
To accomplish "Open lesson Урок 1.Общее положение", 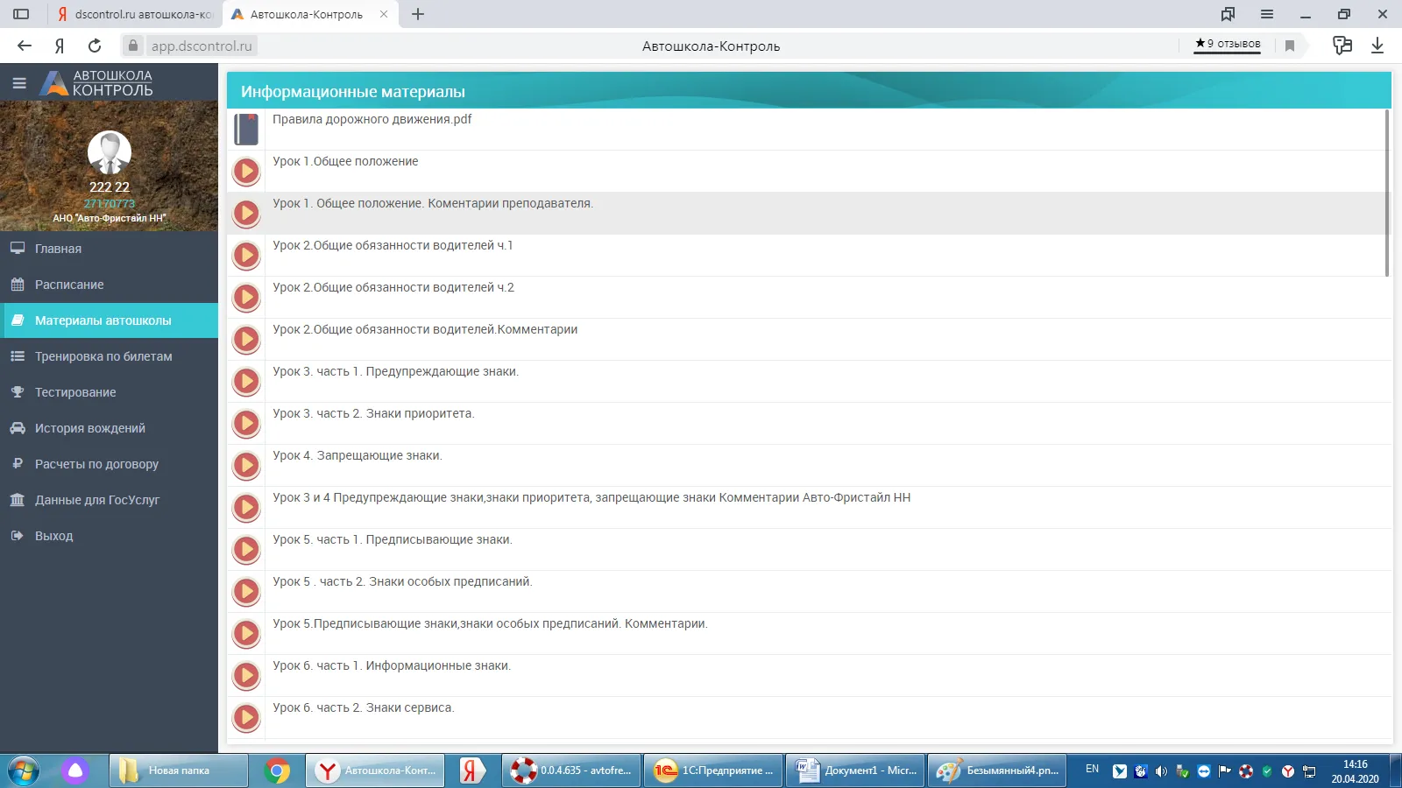I will 345,161.
